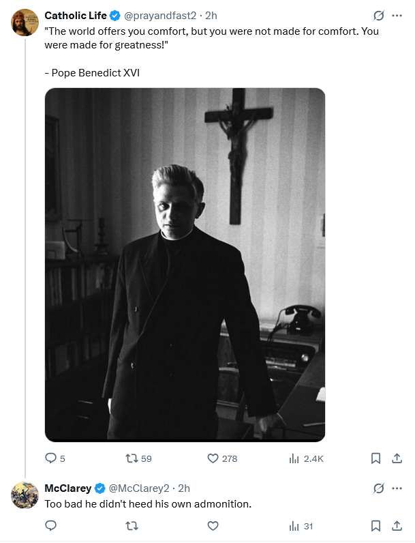Open more options on Catholic Life post

pyautogui.click(x=397, y=16)
